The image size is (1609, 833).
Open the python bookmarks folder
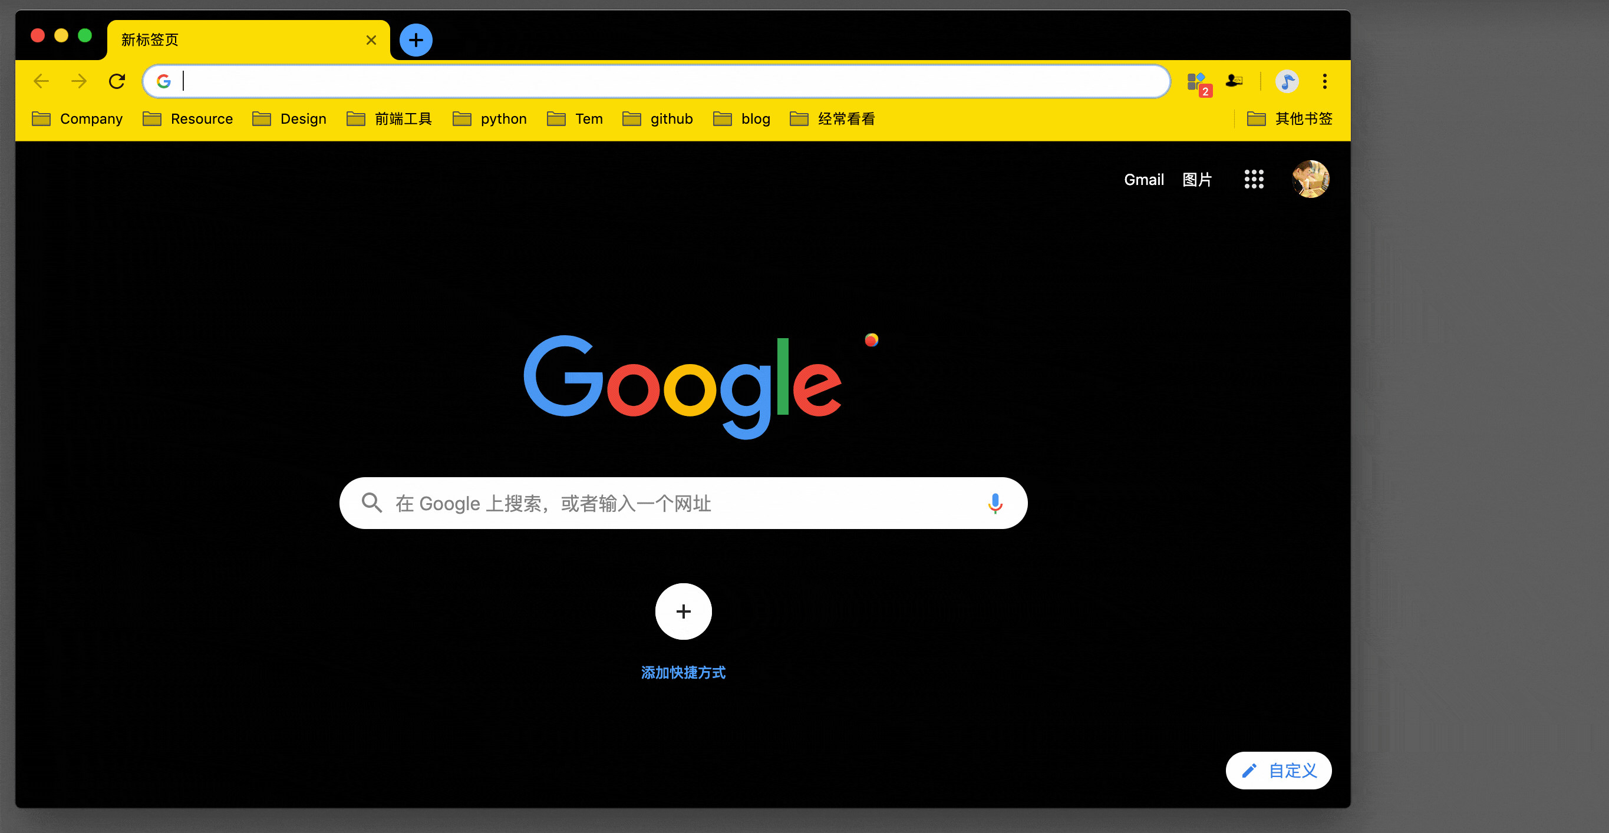click(x=503, y=118)
